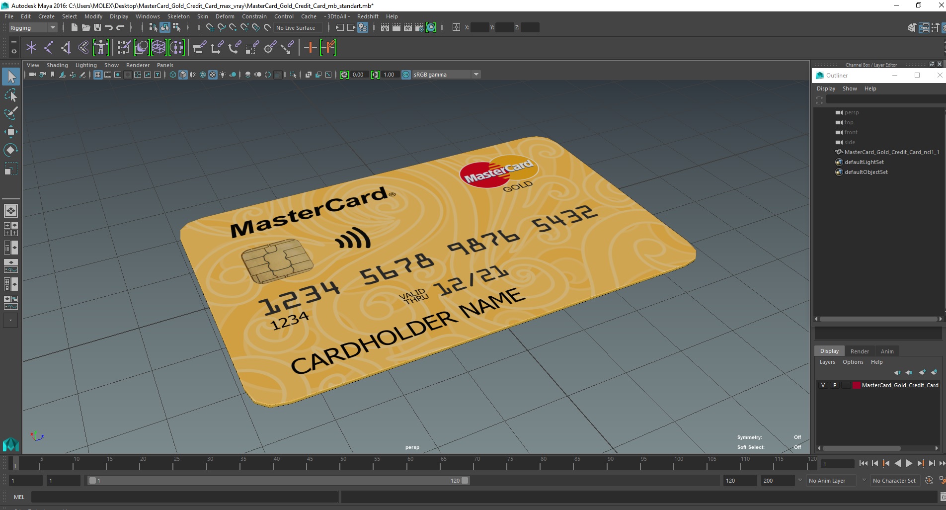Choose the Move tool in toolbox
This screenshot has width=946, height=510.
pyautogui.click(x=11, y=132)
